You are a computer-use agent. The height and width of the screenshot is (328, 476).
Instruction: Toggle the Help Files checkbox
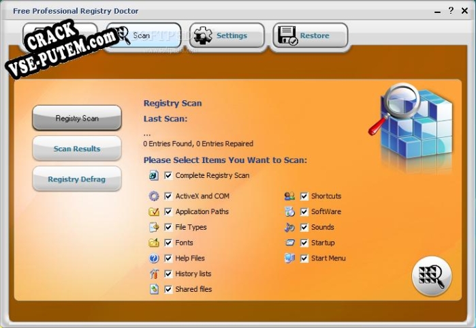[x=168, y=258]
